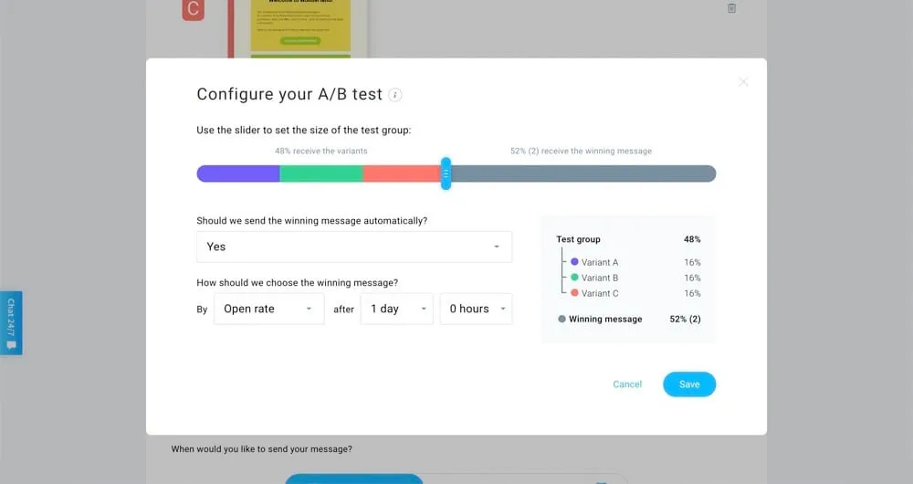Click the gray dot beside Winning message
Screen dimensions: 913x484
561,320
